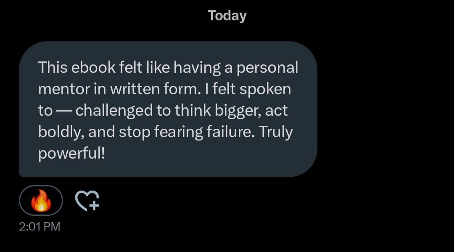454x252 pixels.
Task: Click the 2:01 PM message timestamp
Action: 40,227
